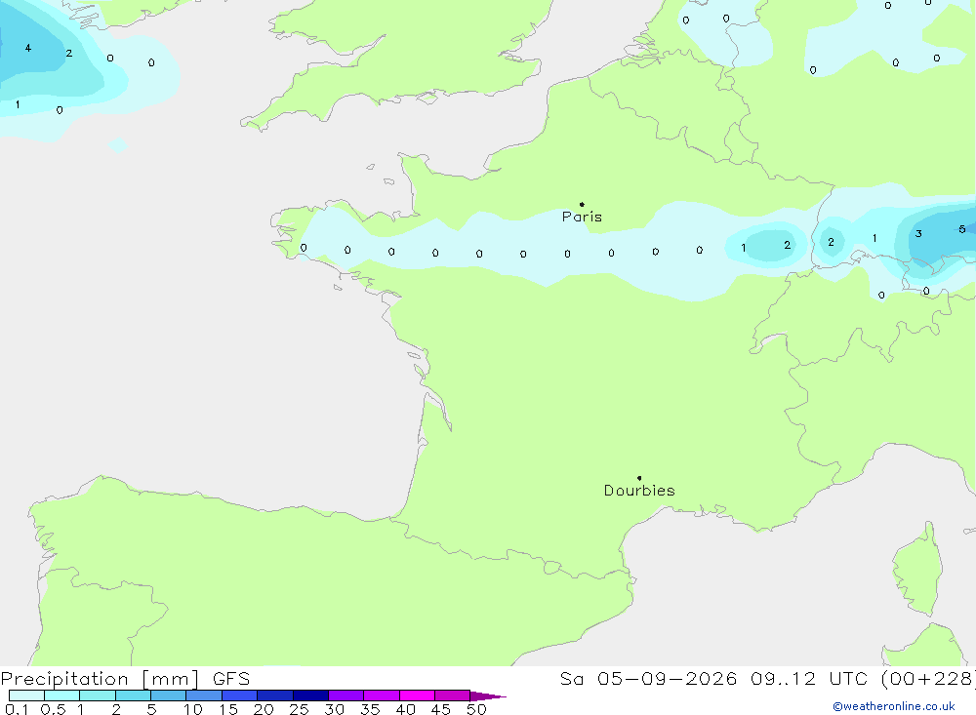Select the 15–20 mm legend color swatch
The height and width of the screenshot is (715, 976).
pyautogui.click(x=240, y=695)
